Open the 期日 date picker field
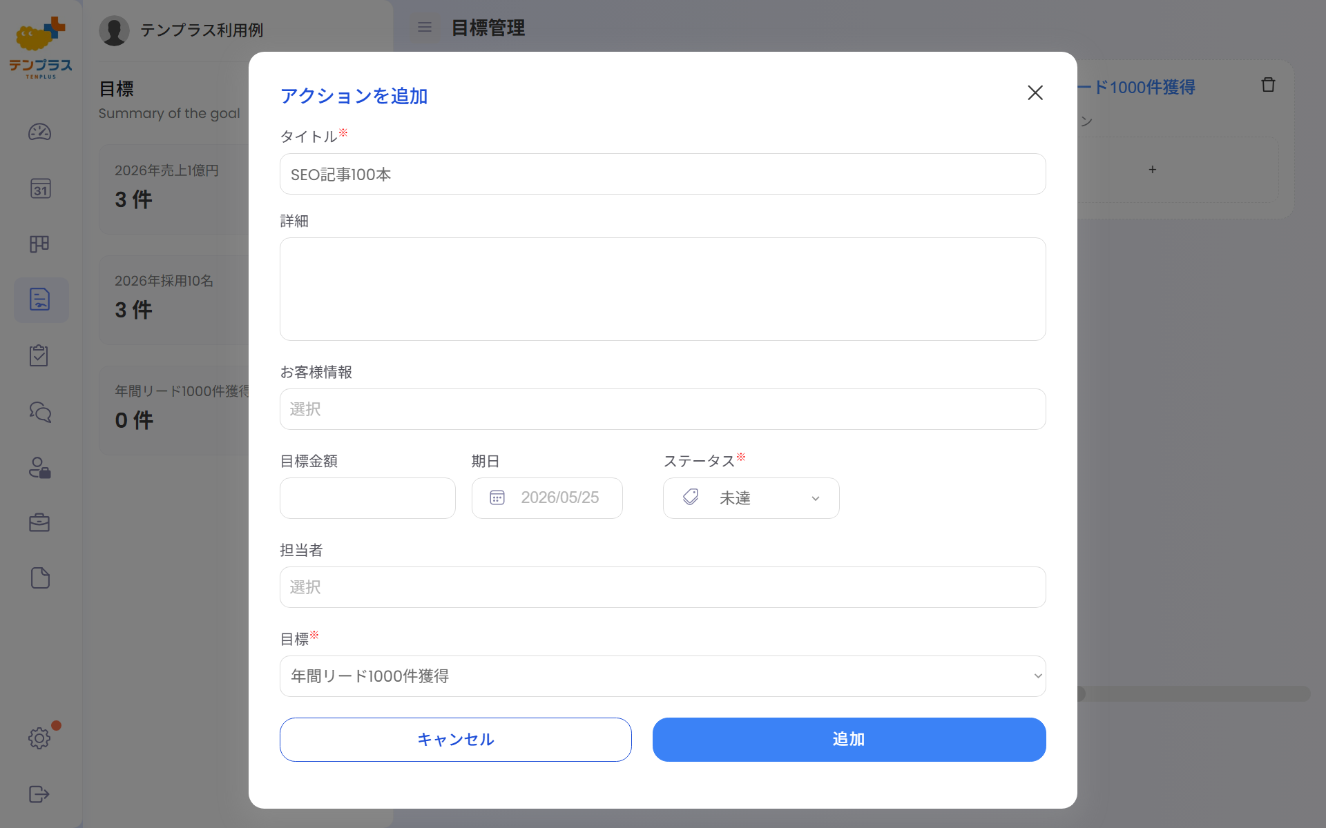The height and width of the screenshot is (828, 1326). point(547,498)
